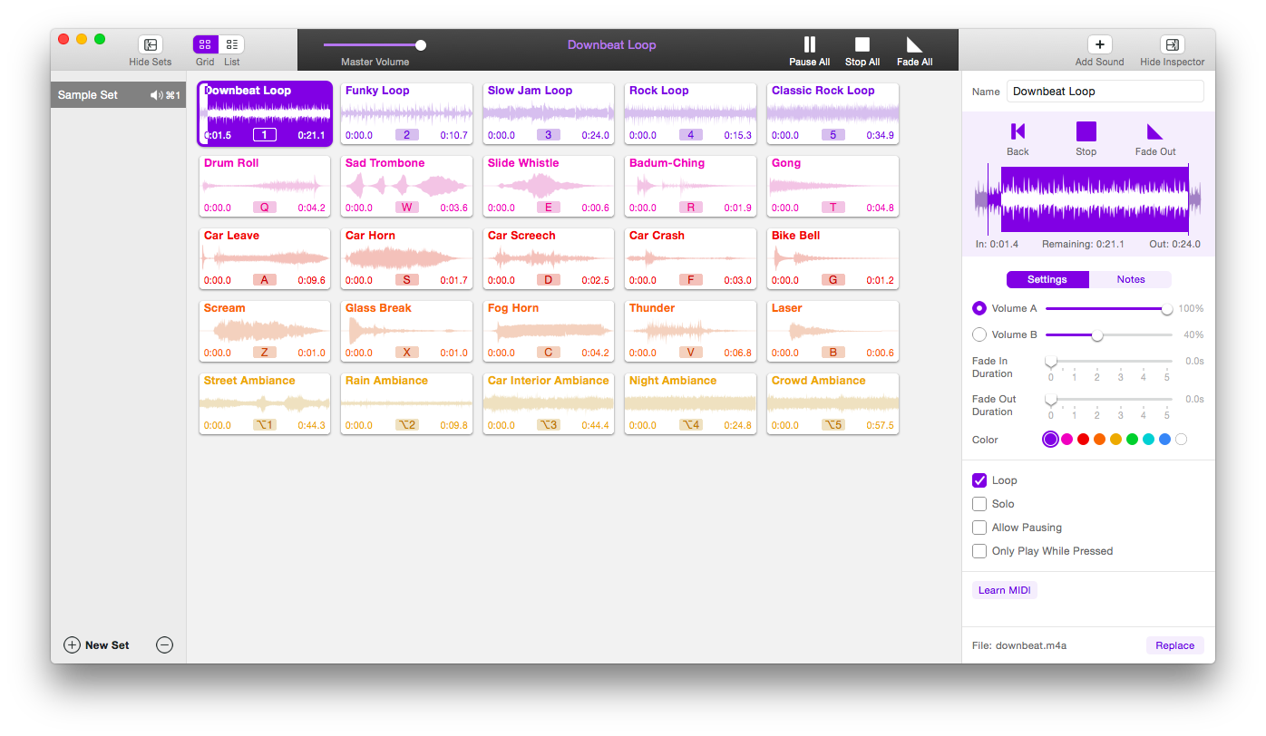
Task: Play the Rock Loop tile
Action: click(690, 113)
